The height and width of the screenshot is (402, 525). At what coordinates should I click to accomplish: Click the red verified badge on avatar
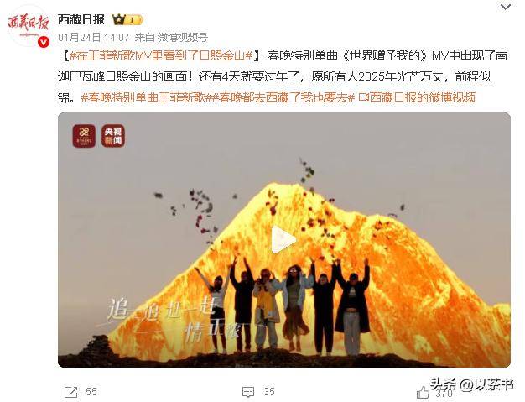pos(44,42)
